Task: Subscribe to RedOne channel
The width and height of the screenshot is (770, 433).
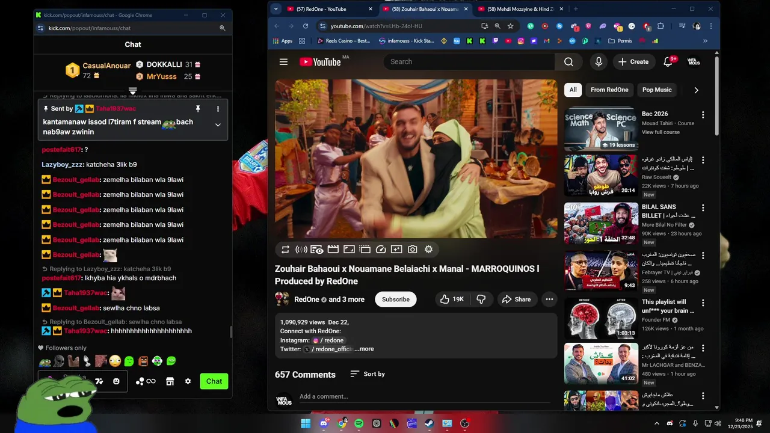Action: coord(396,299)
